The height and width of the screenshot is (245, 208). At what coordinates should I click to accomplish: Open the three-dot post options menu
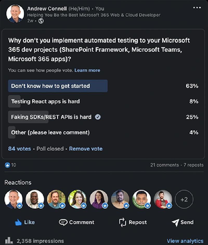point(197,8)
